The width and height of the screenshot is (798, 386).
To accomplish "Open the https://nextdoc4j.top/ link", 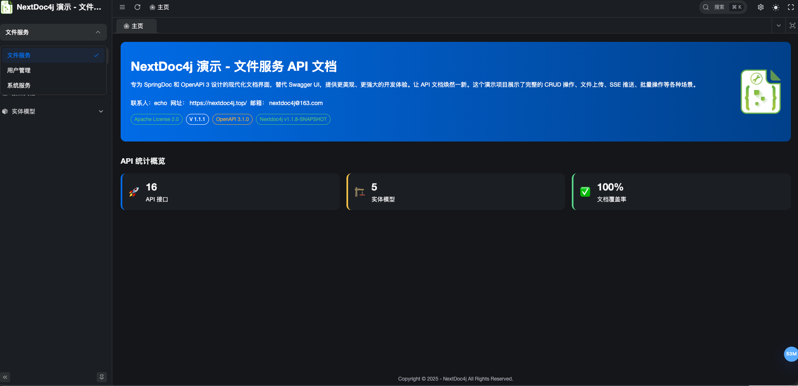I will click(217, 103).
